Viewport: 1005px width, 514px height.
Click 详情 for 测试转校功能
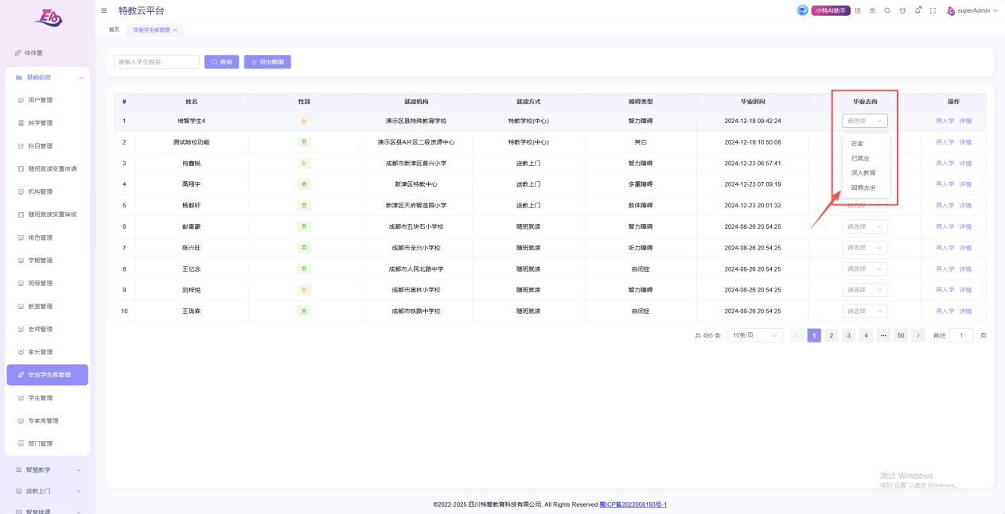click(x=965, y=141)
